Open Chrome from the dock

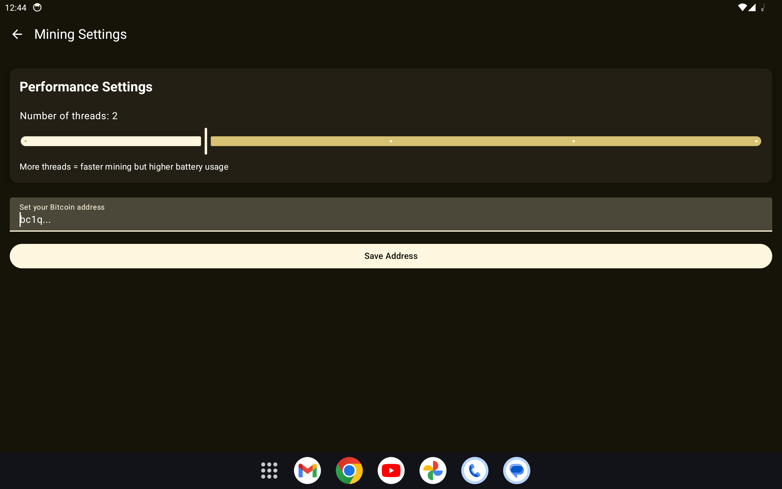coord(349,470)
